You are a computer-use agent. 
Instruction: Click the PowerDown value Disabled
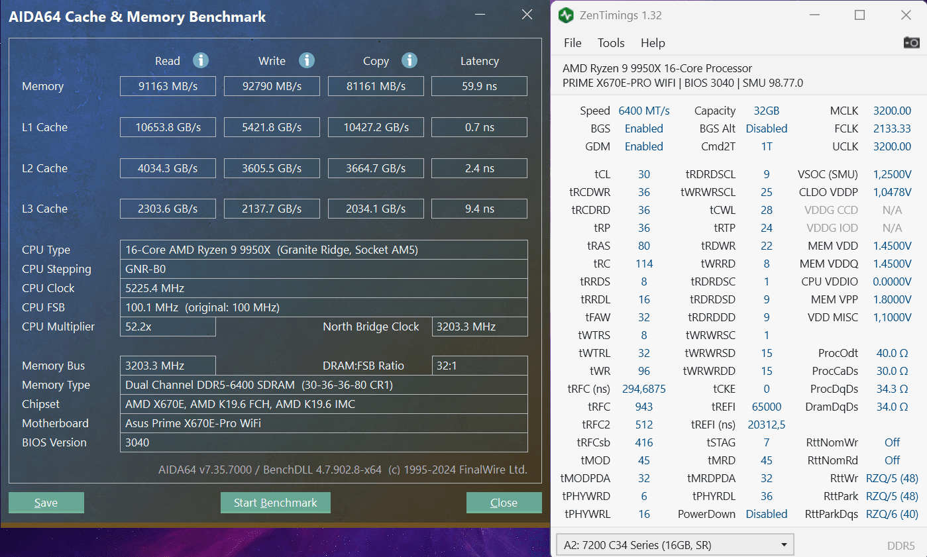767,514
